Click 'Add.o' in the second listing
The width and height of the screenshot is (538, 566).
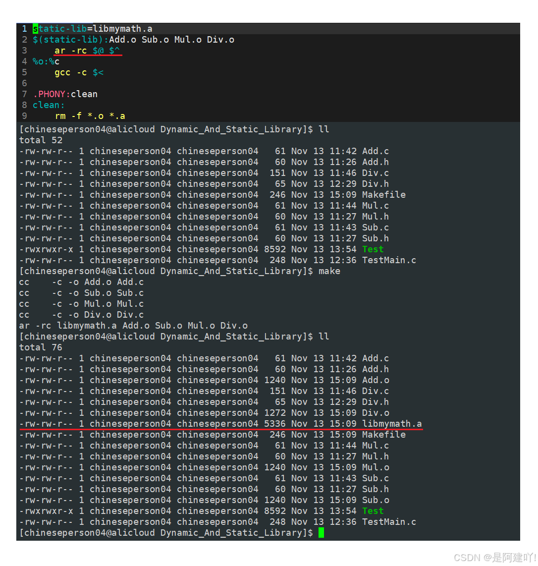pyautogui.click(x=376, y=380)
